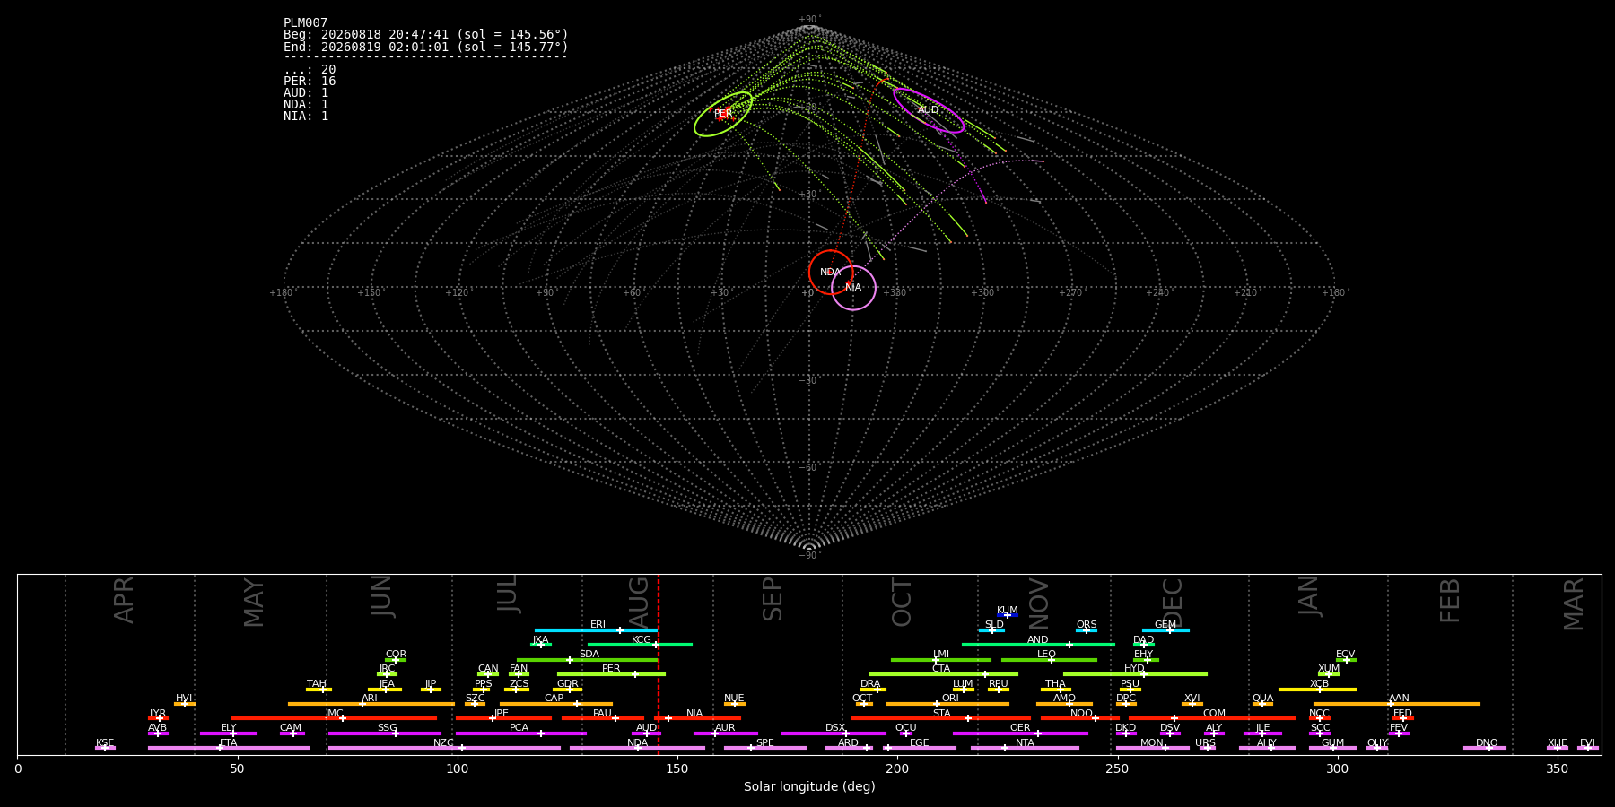Image resolution: width=1615 pixels, height=807 pixels.
Task: Click the PER radiant ellipse on sky map
Action: coord(723,114)
